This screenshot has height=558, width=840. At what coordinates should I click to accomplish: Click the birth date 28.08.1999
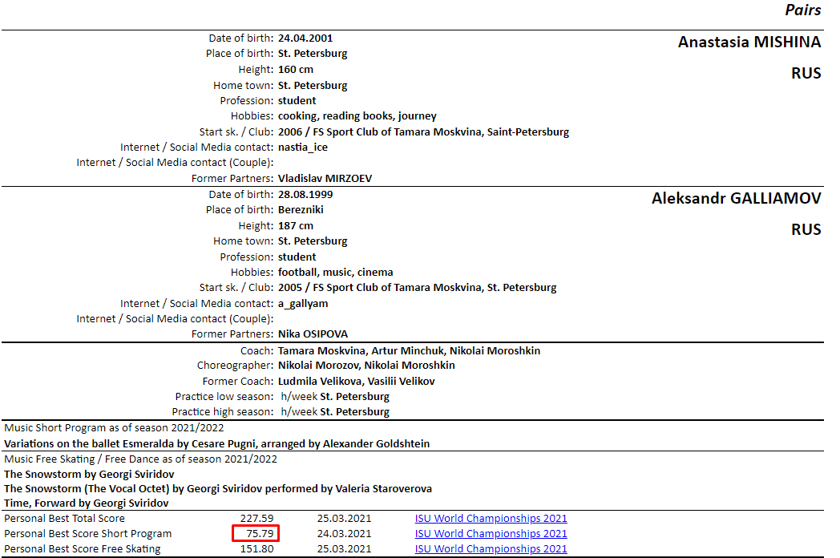pos(305,194)
